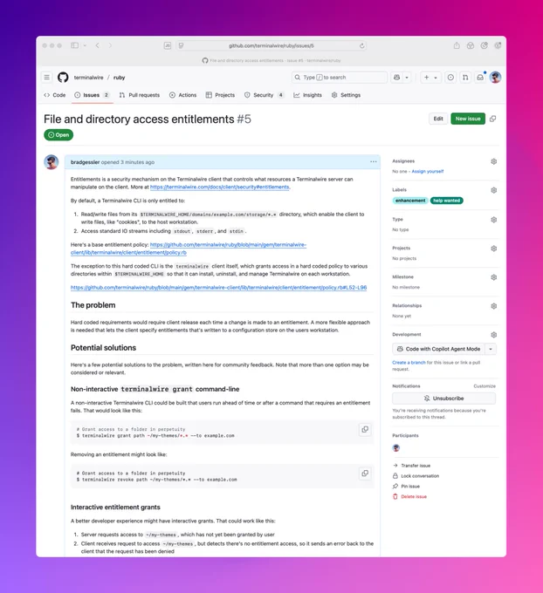
Task: Edit Assignees with gear icon
Action: (x=493, y=161)
